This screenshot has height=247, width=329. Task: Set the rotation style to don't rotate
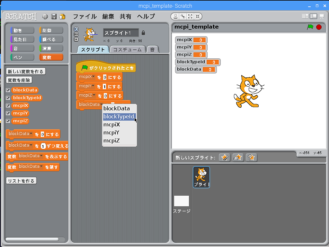point(76,39)
